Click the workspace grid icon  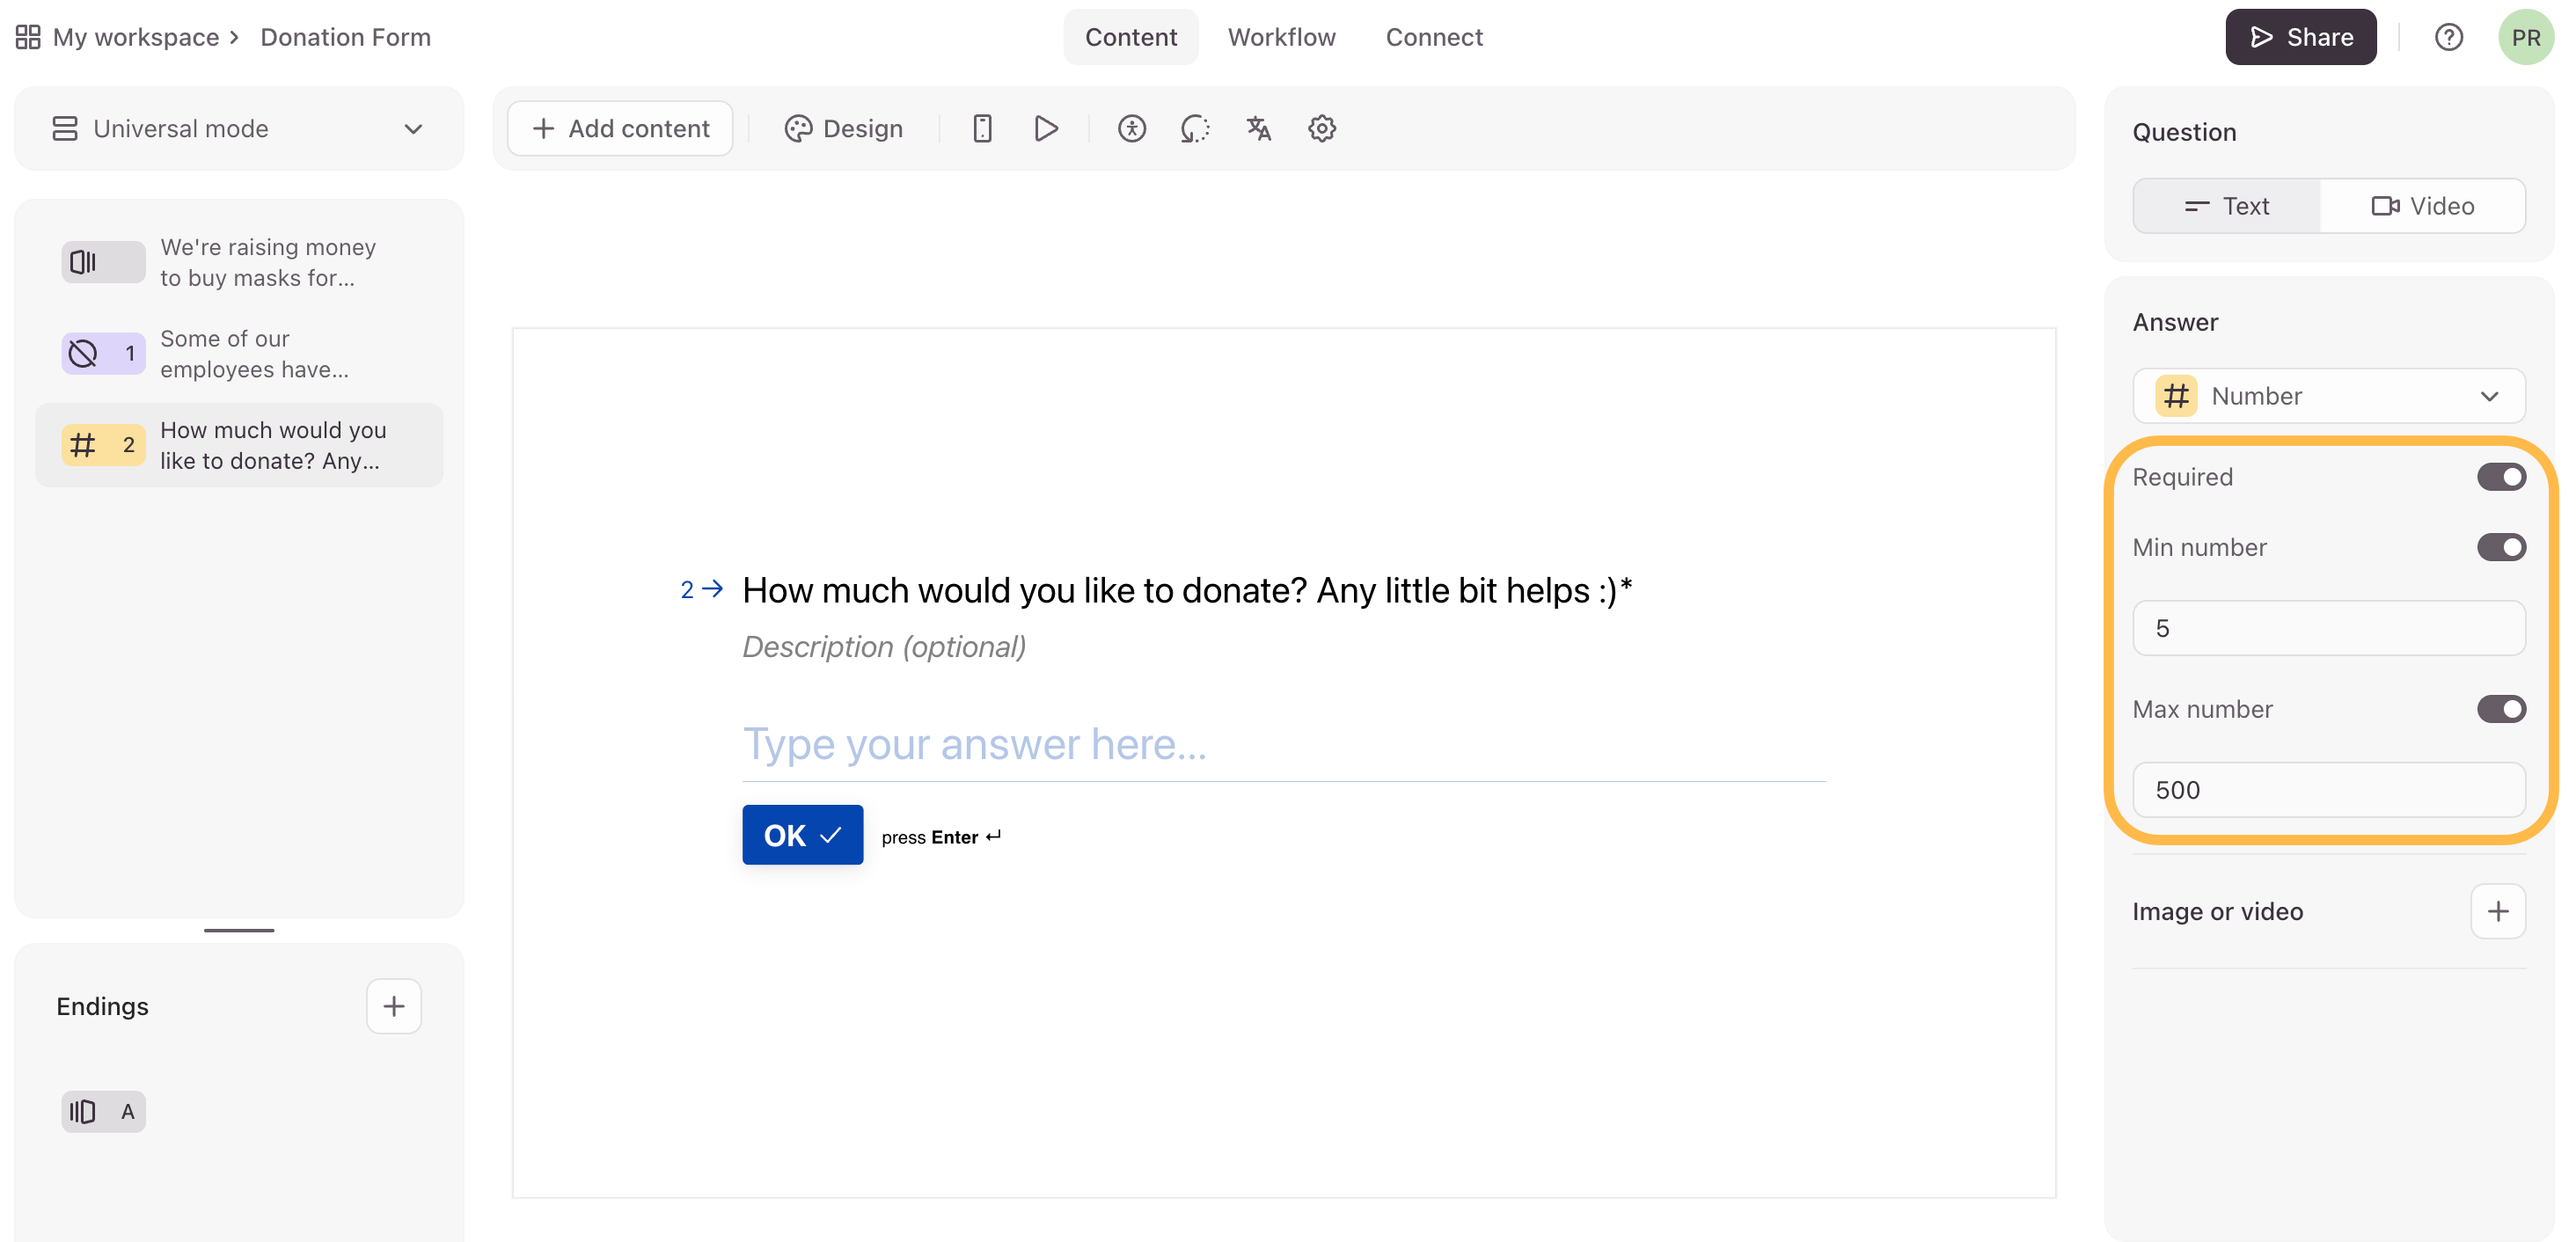[28, 37]
